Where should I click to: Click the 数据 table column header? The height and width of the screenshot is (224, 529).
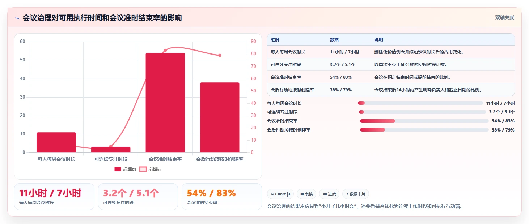tap(334, 40)
